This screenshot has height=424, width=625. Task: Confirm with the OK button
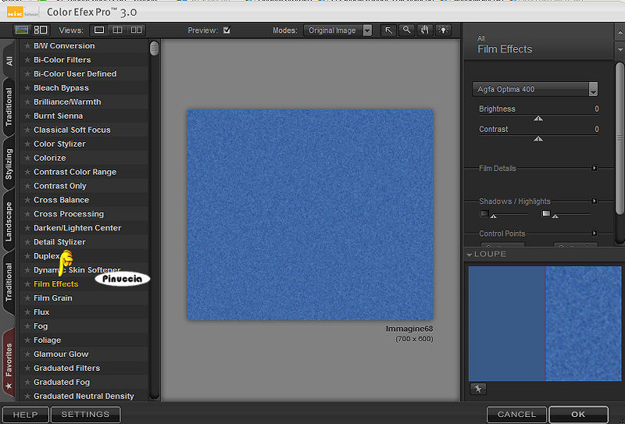coord(578,415)
